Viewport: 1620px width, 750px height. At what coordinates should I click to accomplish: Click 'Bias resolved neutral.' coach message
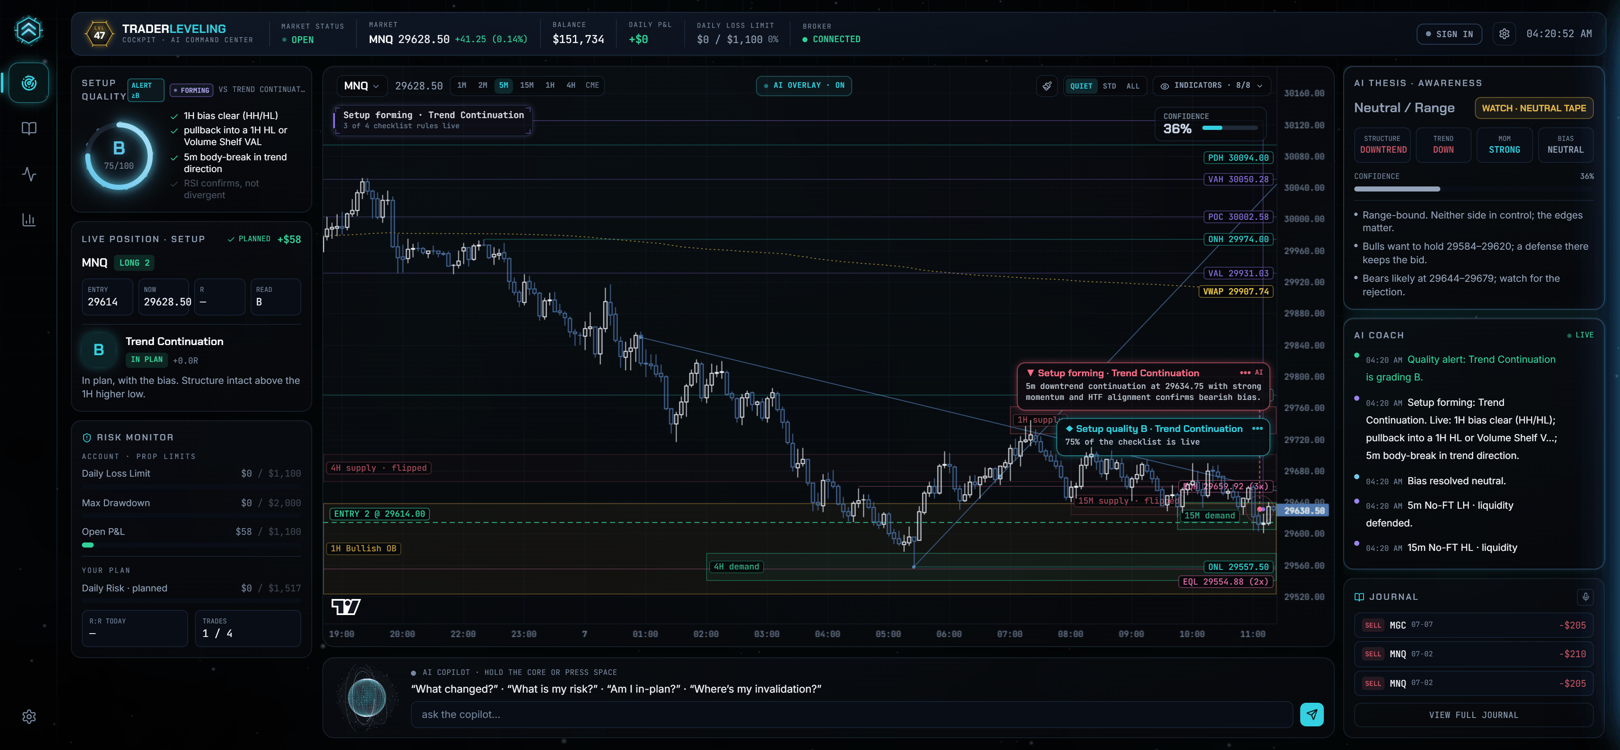click(1456, 481)
